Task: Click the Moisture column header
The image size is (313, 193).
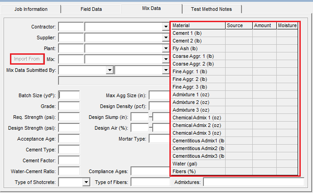Action: [x=287, y=26]
